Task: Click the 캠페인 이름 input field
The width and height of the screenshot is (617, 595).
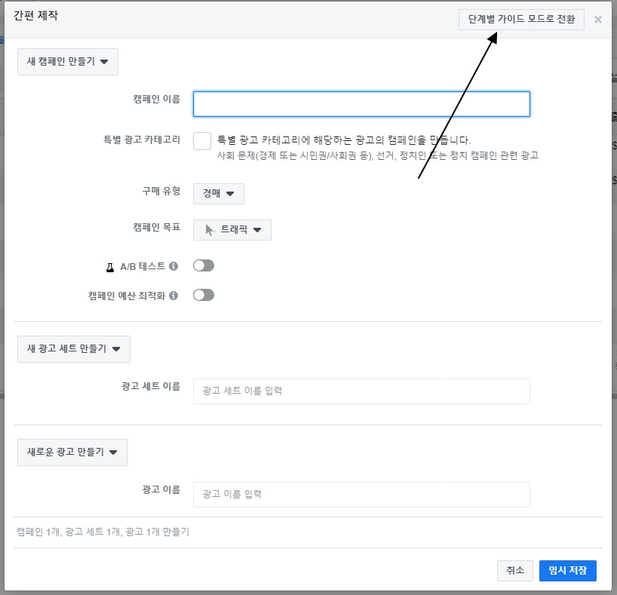Action: (x=361, y=104)
